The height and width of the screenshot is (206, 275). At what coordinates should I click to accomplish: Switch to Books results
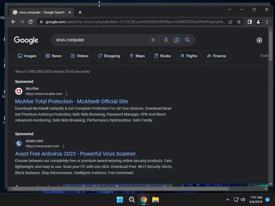162,56
